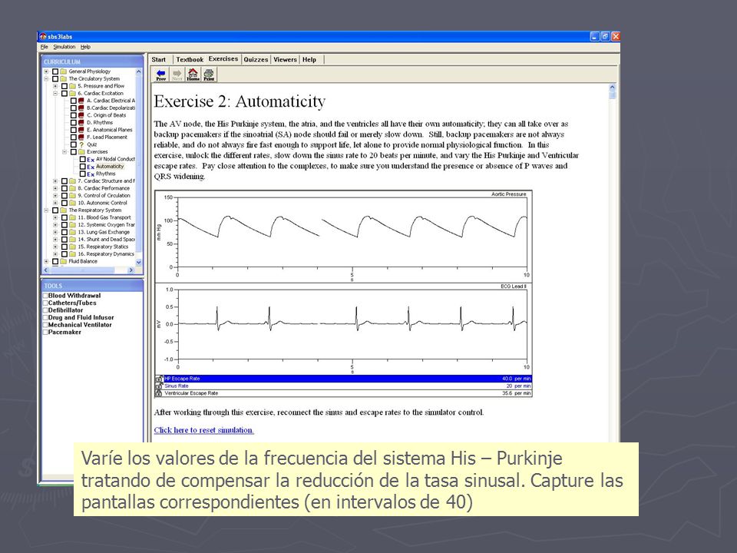Open the Help tab next to Viewers
This screenshot has width=737, height=553.
coord(309,60)
